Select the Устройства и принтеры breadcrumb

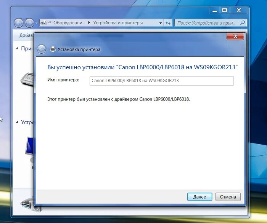118,23
